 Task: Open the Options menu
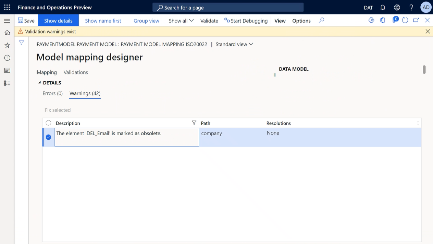coord(301,21)
